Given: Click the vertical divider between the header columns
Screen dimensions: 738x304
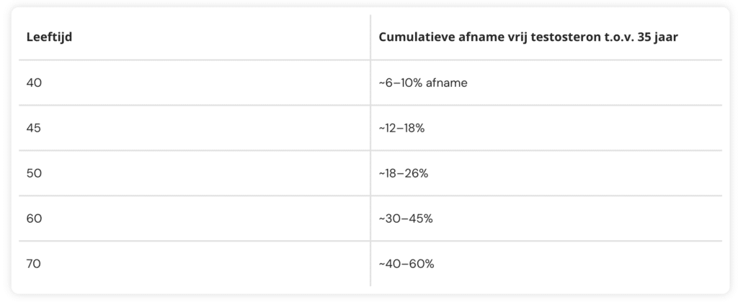Looking at the screenshot, I should tap(370, 37).
